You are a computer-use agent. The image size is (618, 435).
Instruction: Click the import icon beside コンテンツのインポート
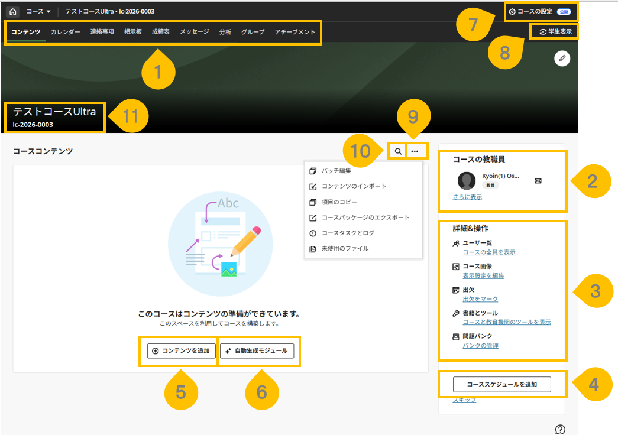pyautogui.click(x=313, y=186)
